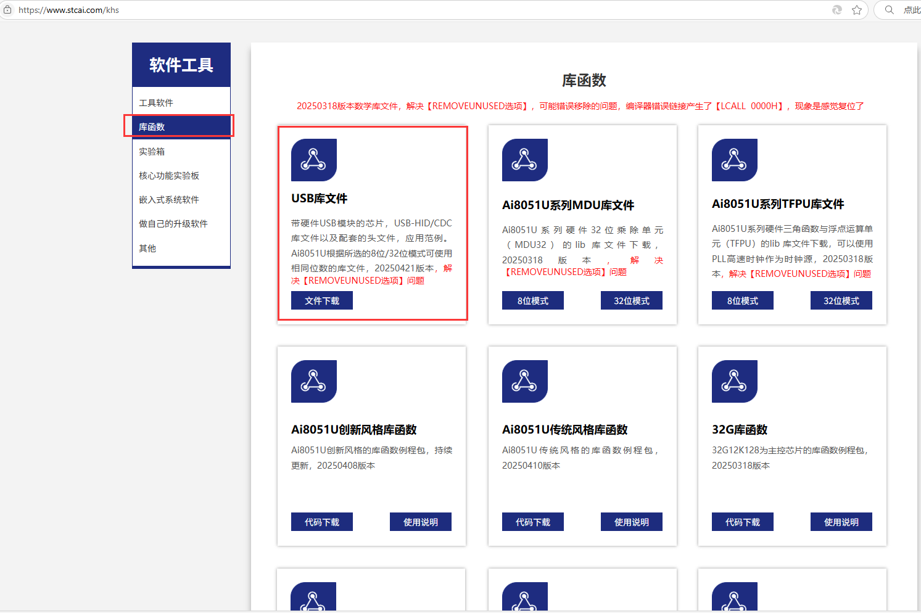Click the 库函数 page heading

[584, 80]
